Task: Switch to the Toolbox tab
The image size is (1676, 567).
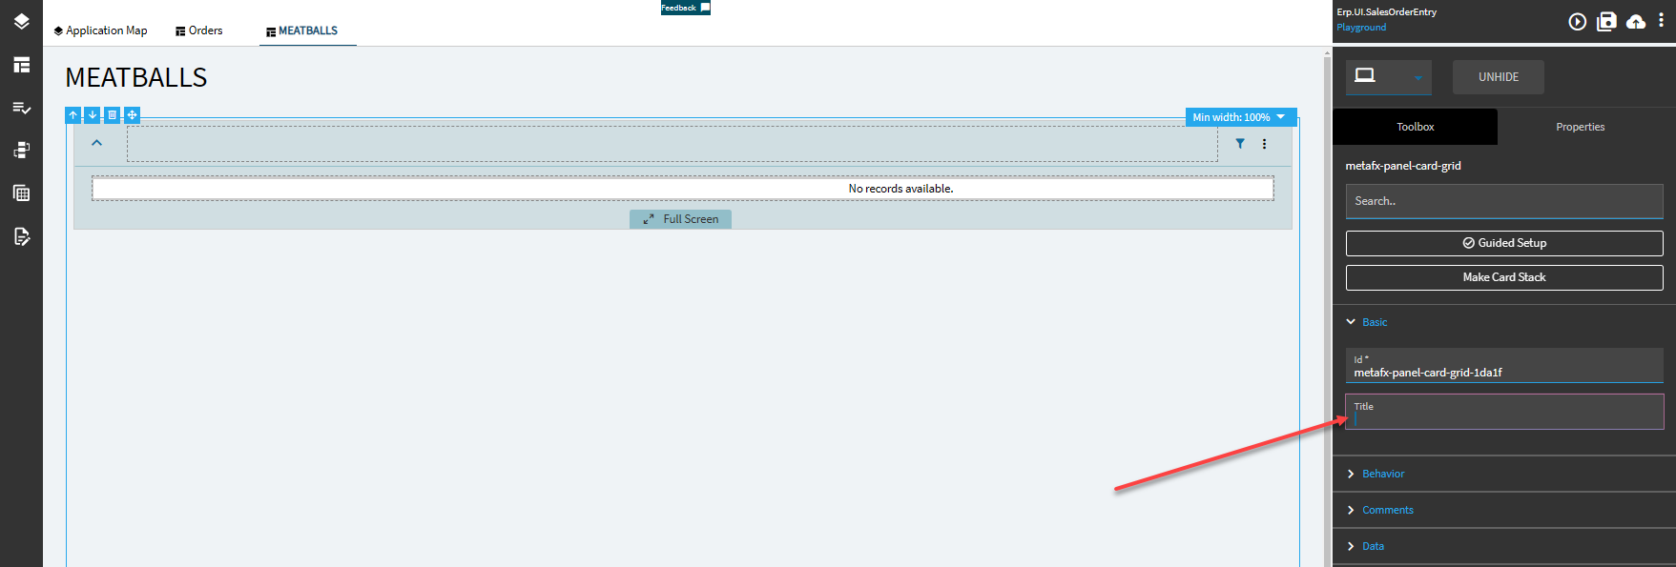Action: pos(1415,127)
